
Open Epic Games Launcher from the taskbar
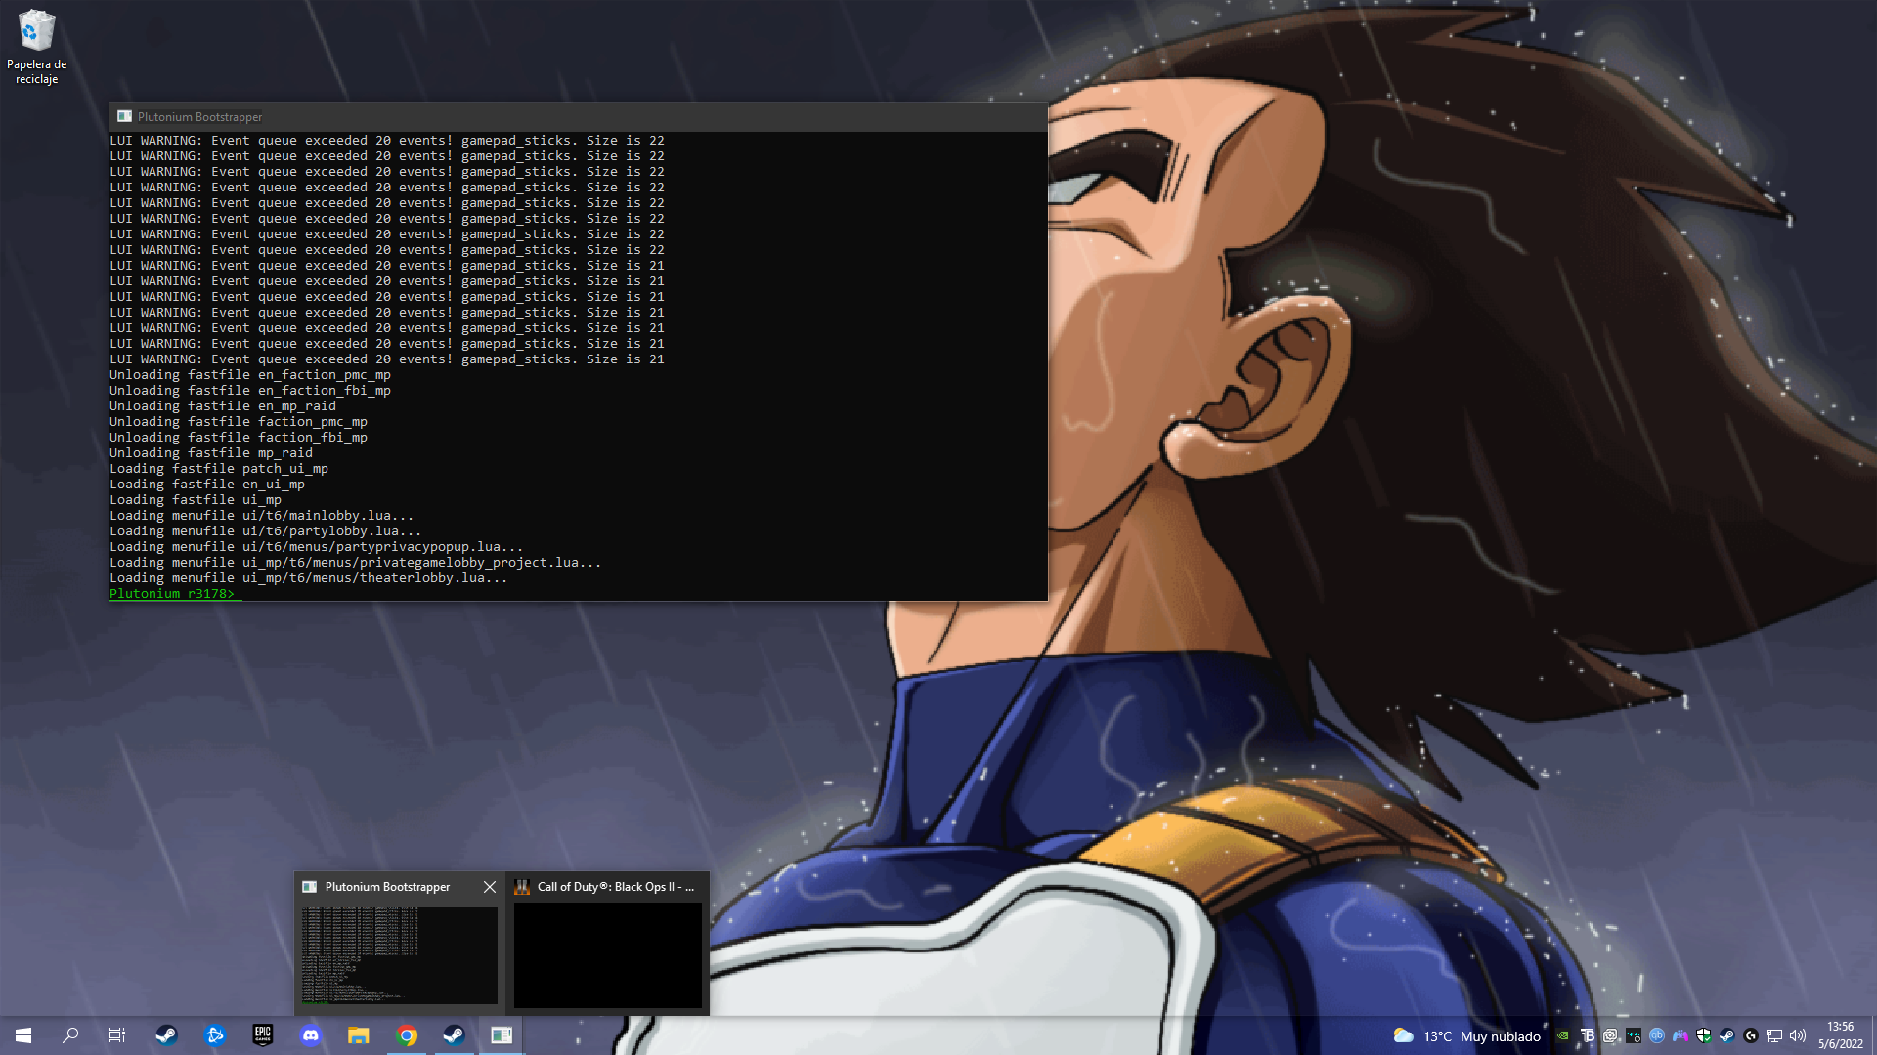pyautogui.click(x=262, y=1035)
